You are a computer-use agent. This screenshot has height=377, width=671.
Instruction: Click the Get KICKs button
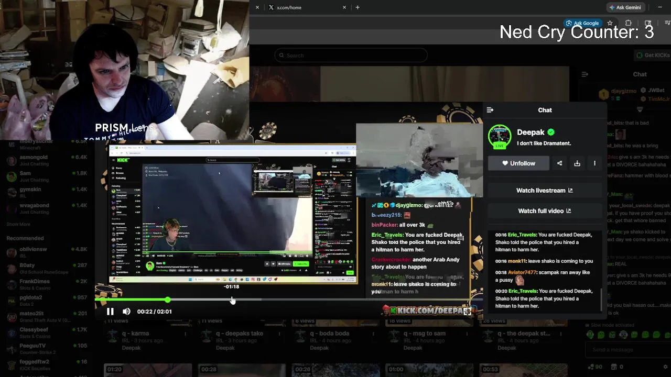(x=653, y=56)
